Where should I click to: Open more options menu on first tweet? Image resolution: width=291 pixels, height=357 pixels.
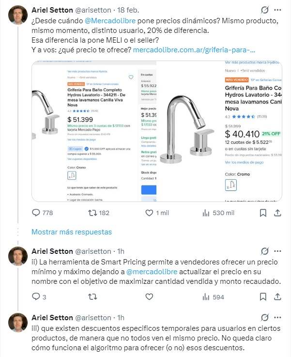tap(278, 10)
